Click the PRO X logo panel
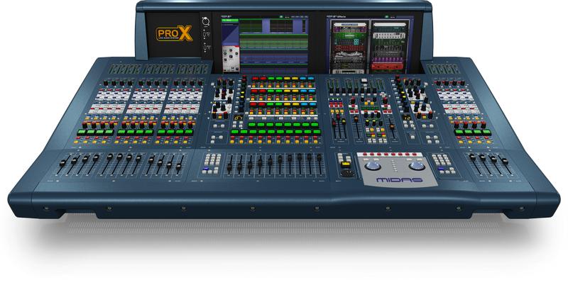568x285 pixels. click(x=173, y=34)
